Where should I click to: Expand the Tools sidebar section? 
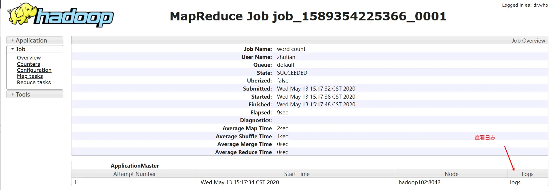tap(35, 94)
